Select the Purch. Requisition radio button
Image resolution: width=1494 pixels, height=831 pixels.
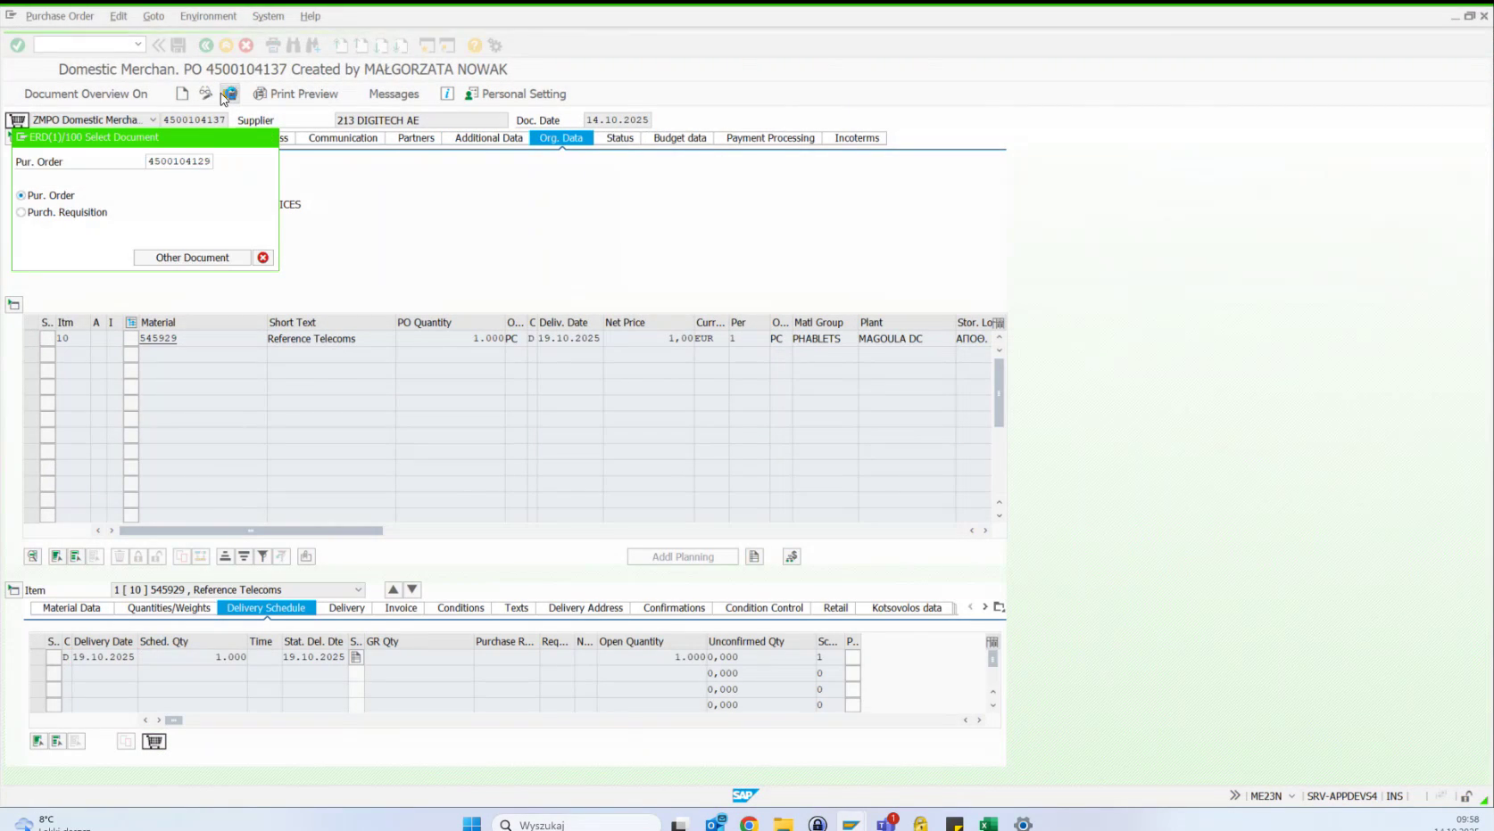(x=21, y=212)
